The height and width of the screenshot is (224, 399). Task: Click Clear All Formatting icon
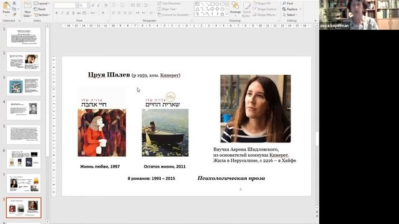click(105, 6)
